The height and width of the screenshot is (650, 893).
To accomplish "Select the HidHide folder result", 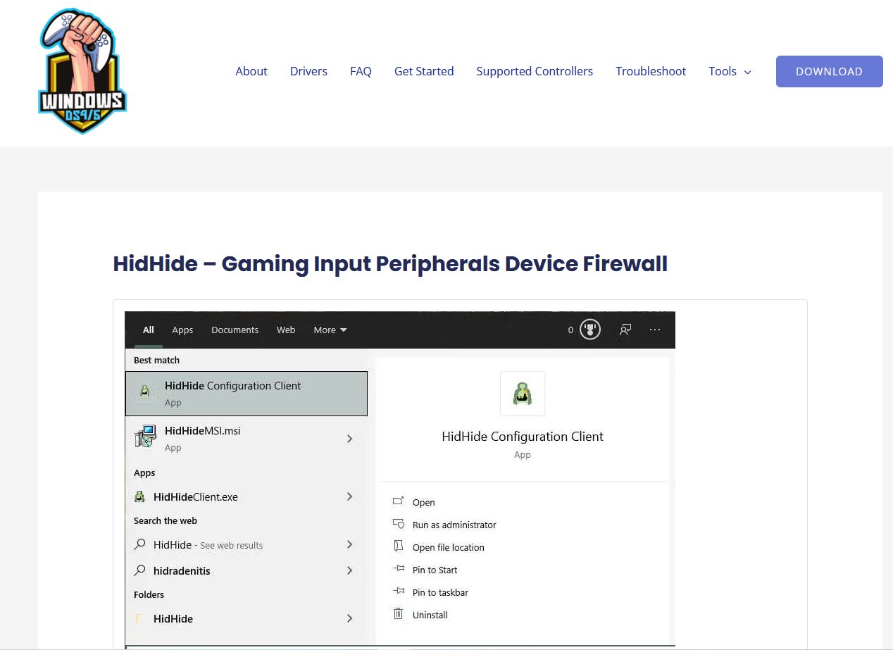I will (246, 618).
